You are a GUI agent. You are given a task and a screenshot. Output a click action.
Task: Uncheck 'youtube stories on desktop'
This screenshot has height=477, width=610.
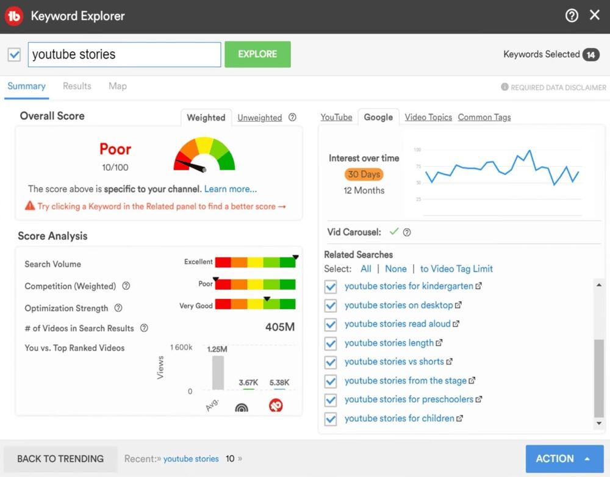pyautogui.click(x=331, y=306)
